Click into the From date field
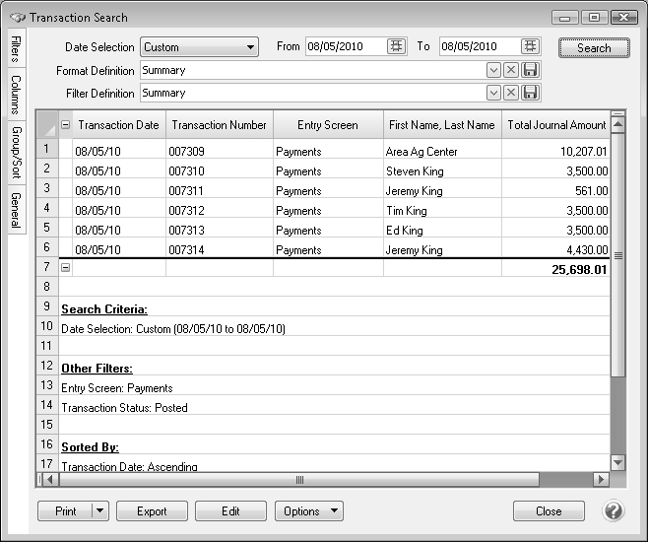 point(344,46)
